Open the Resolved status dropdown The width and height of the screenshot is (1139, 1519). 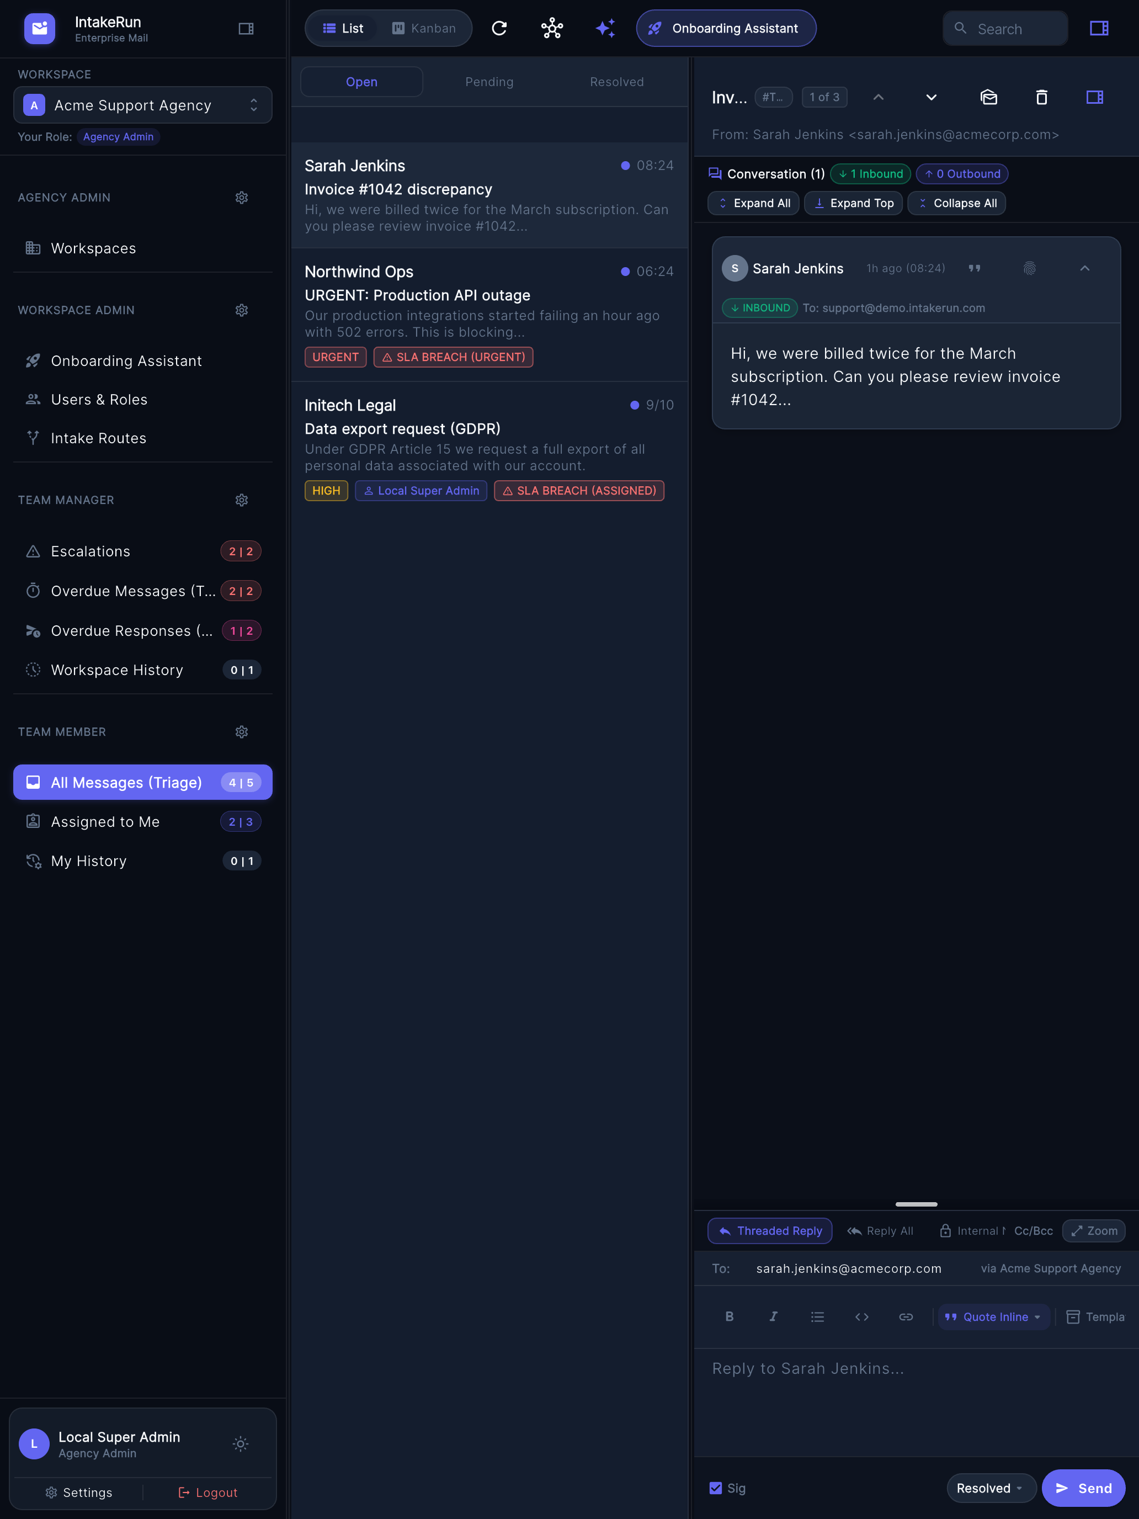pyautogui.click(x=991, y=1488)
